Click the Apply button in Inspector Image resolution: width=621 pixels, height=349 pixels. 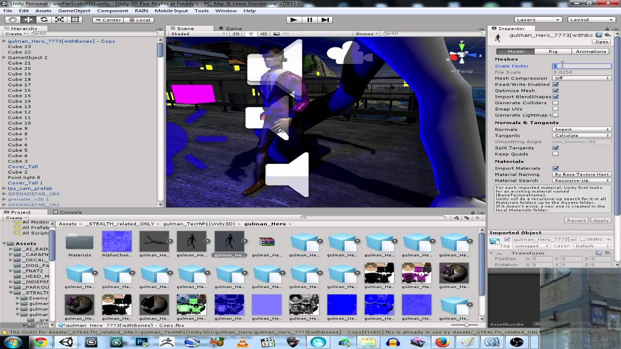[x=601, y=221]
